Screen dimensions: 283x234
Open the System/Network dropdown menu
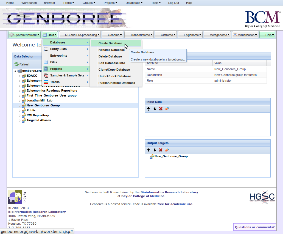coord(24,35)
